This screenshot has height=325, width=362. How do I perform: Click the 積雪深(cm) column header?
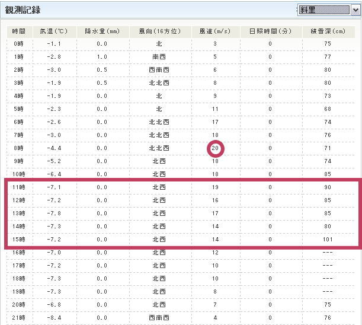coord(328,31)
